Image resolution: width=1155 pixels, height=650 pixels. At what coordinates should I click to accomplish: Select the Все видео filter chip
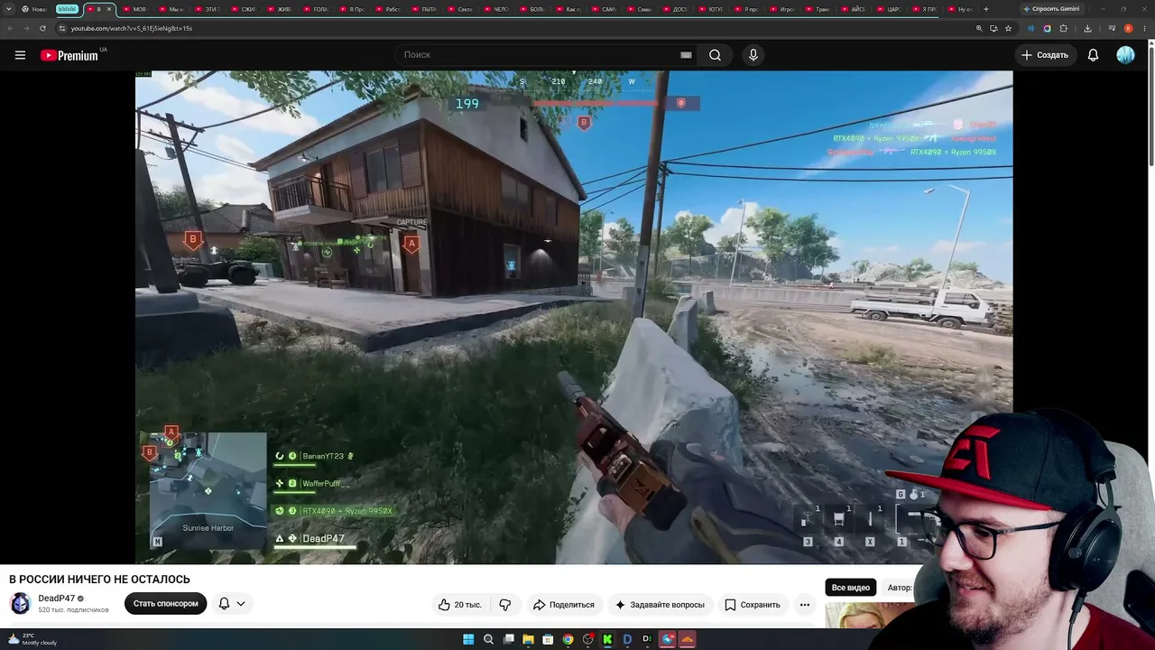[851, 588]
